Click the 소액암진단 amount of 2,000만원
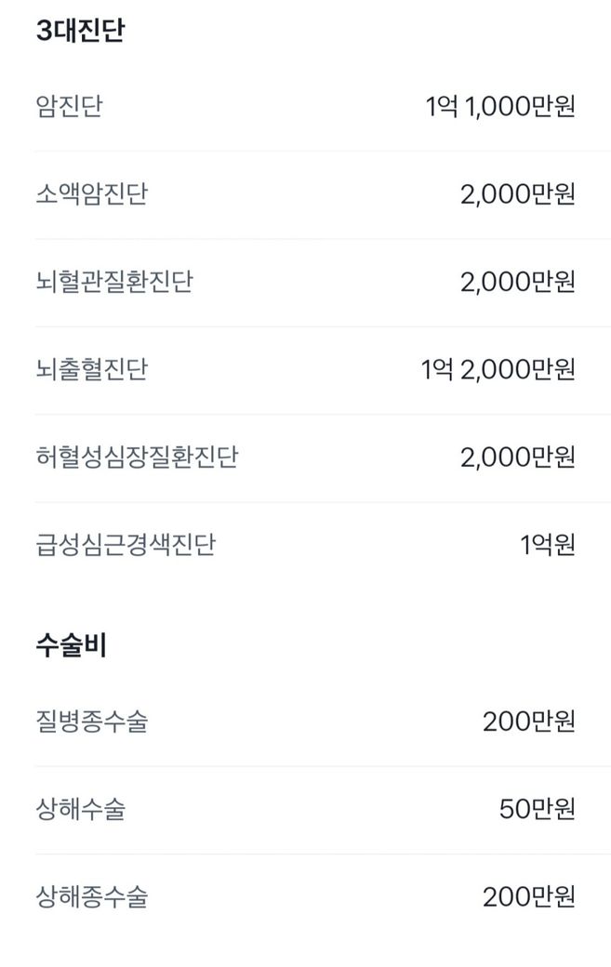Image resolution: width=611 pixels, height=967 pixels. [x=517, y=195]
